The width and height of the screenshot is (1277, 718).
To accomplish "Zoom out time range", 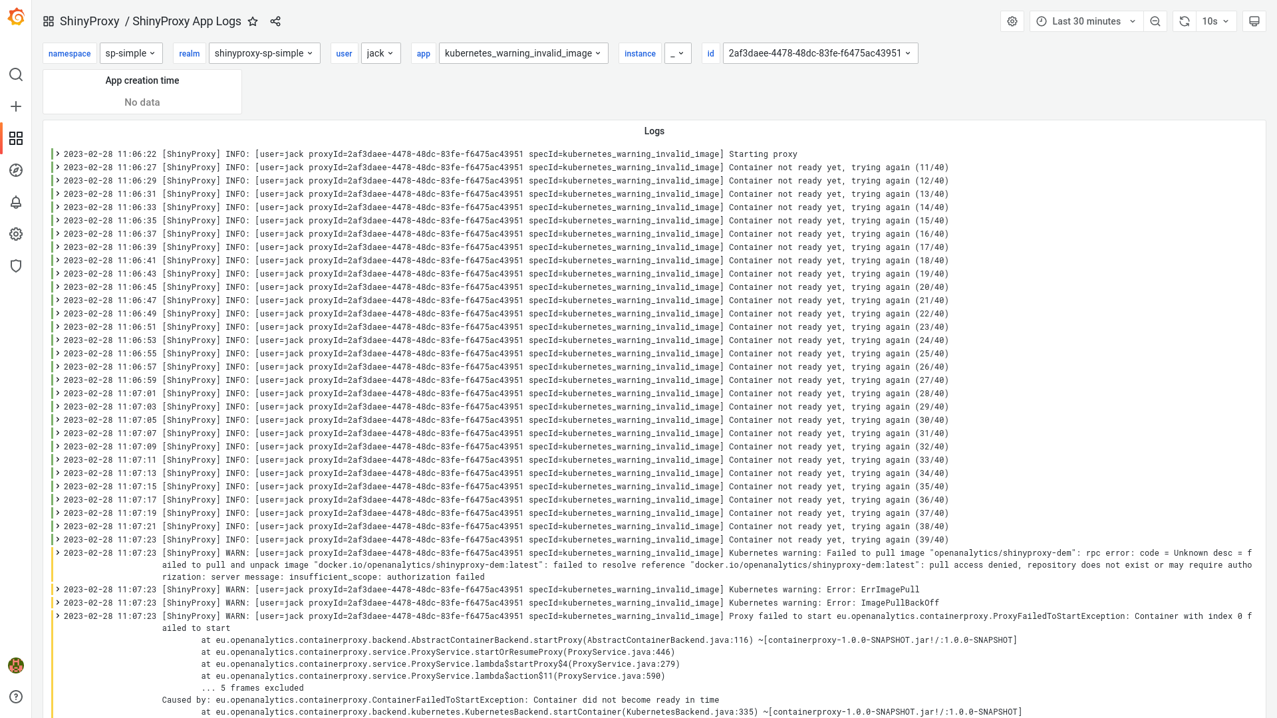I will 1155,21.
